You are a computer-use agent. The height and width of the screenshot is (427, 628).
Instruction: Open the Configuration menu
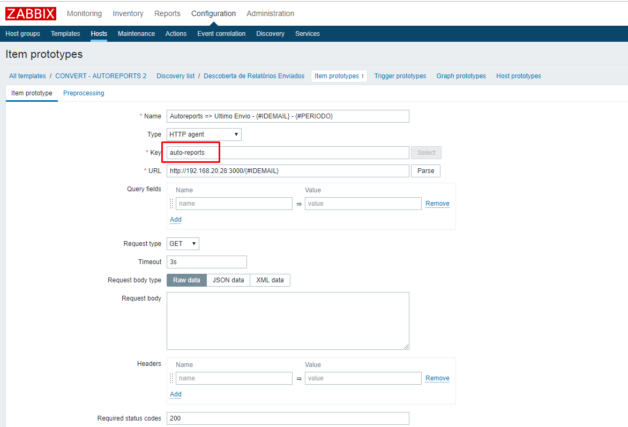[213, 13]
